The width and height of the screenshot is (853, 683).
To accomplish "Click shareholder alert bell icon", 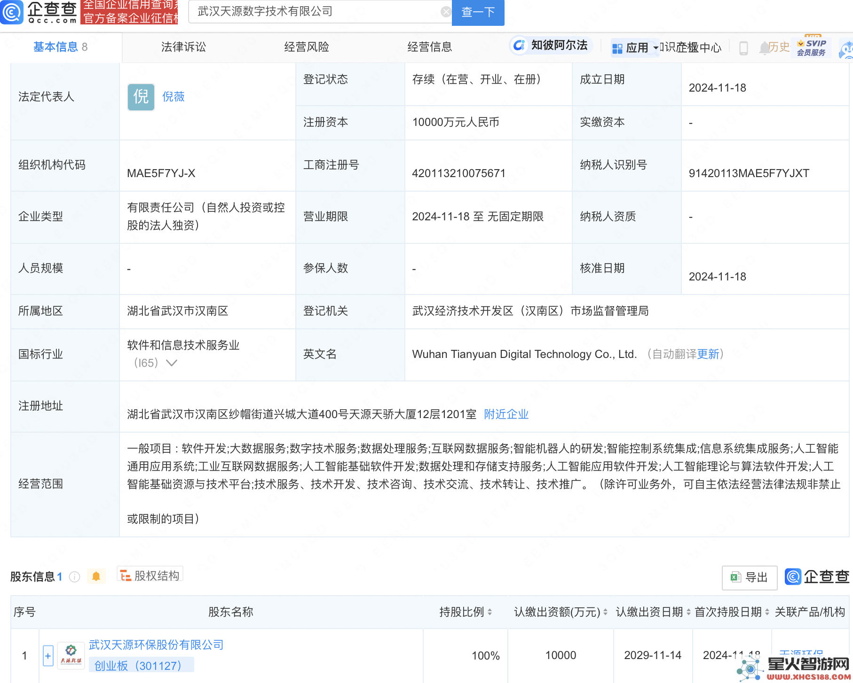I will click(96, 576).
